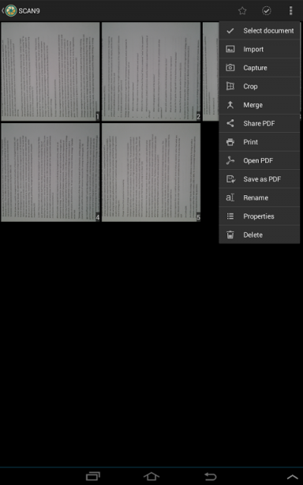303x485 pixels.
Task: Tap the SCAN9 document title
Action: pyautogui.click(x=29, y=11)
